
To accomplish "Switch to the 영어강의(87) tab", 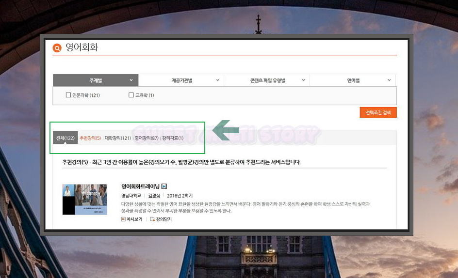I will coord(147,138).
